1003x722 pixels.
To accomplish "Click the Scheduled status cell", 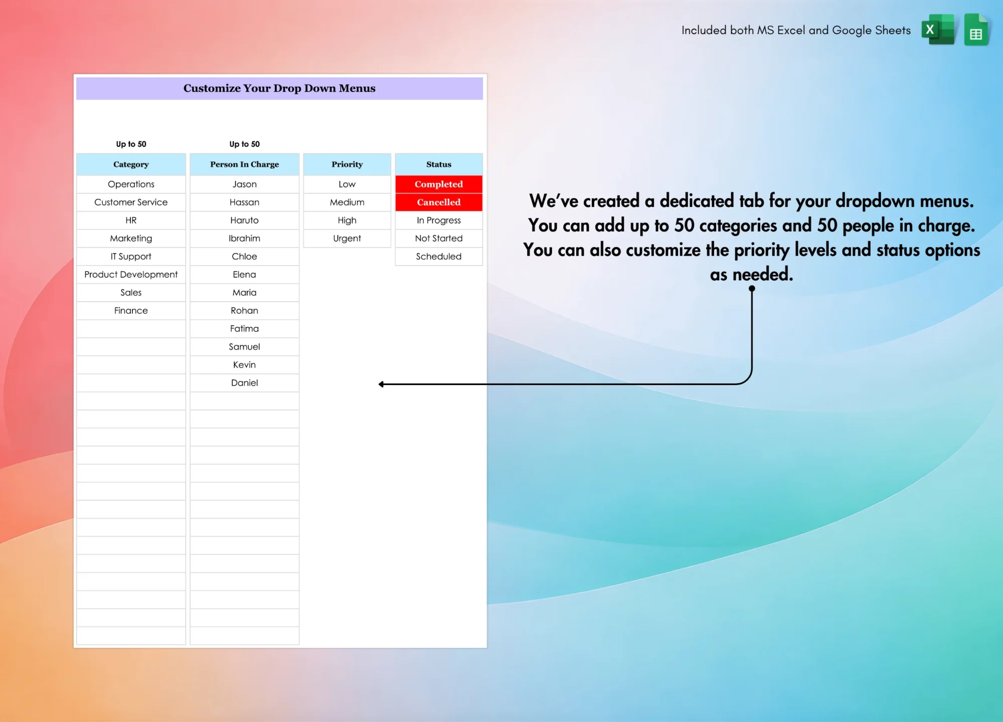I will (x=439, y=256).
